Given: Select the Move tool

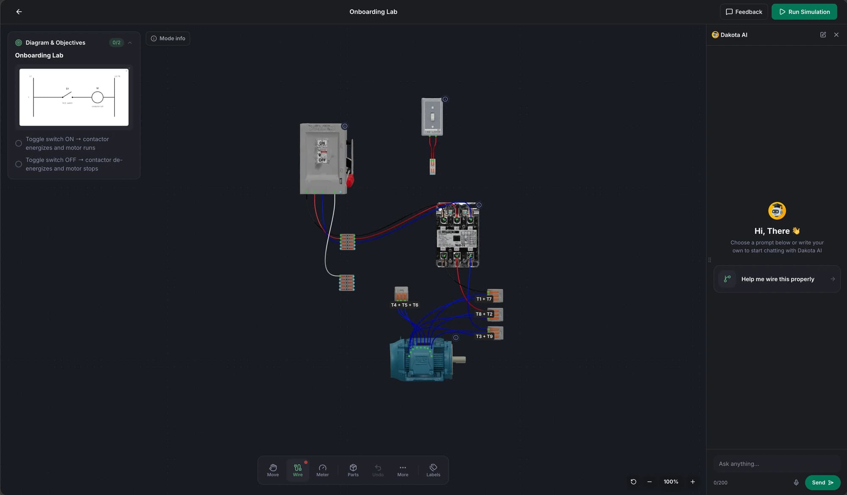Looking at the screenshot, I should tap(273, 470).
